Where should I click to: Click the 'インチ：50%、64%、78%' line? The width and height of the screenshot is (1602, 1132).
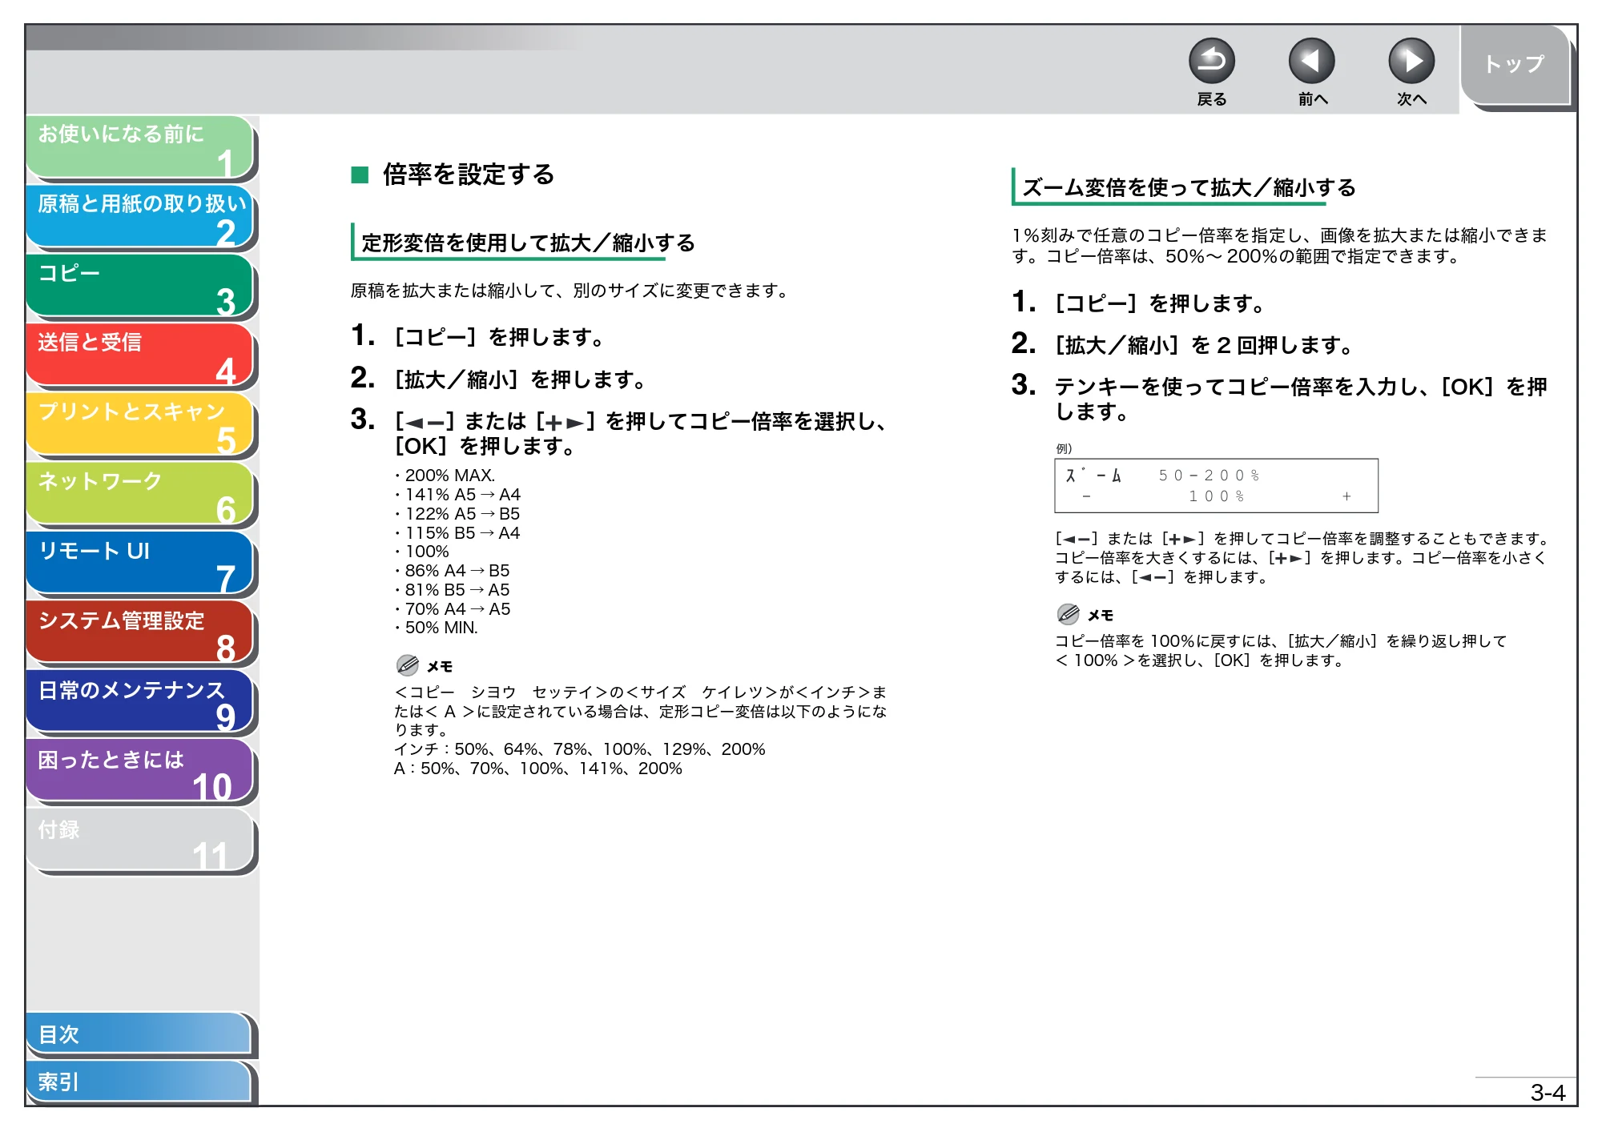(x=579, y=749)
